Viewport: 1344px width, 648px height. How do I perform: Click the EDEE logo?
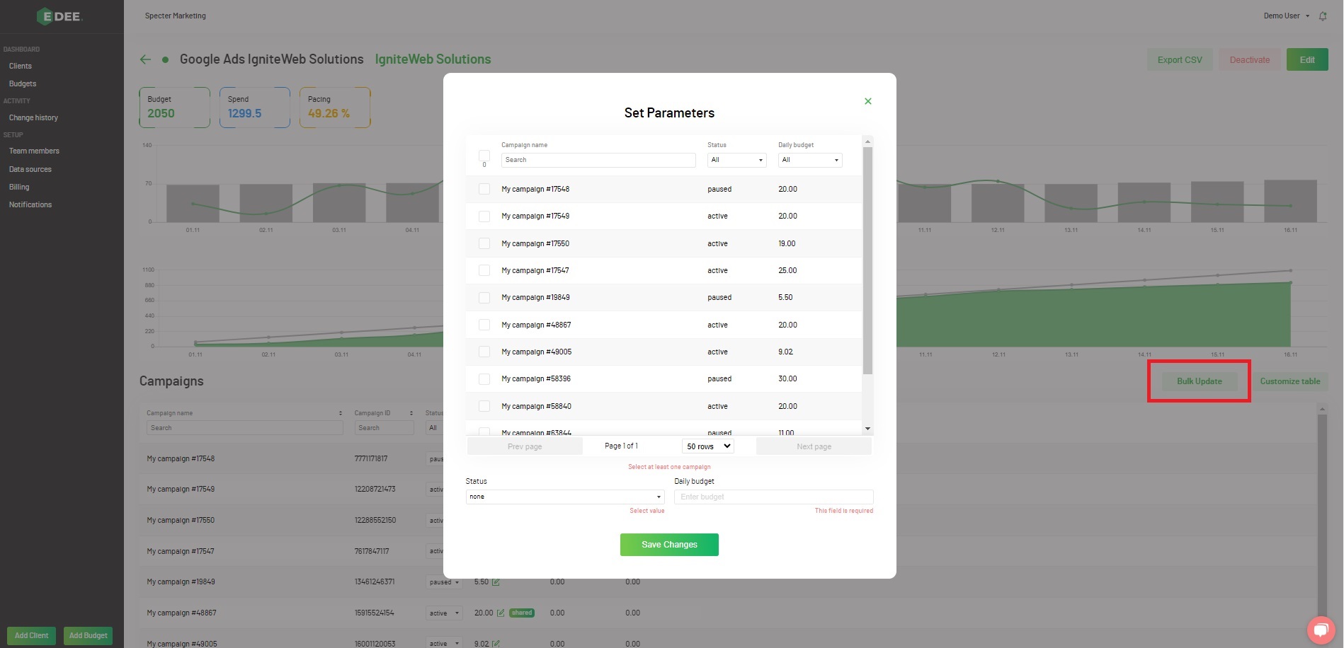[x=59, y=16]
